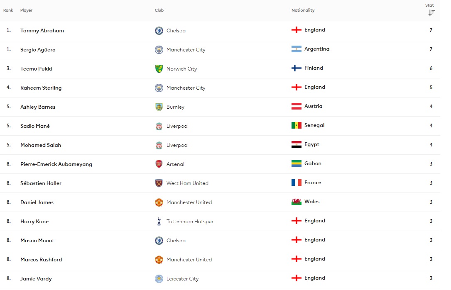Click the Stat column sort arrow icon
This screenshot has width=451, height=290.
pyautogui.click(x=431, y=12)
